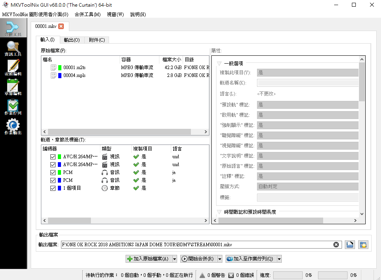The width and height of the screenshot is (381, 280).
Task: Open the 說明(H) menu
Action: tap(138, 14)
